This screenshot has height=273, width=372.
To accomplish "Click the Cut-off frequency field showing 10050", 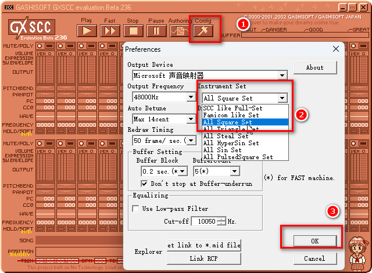I will [x=204, y=221].
